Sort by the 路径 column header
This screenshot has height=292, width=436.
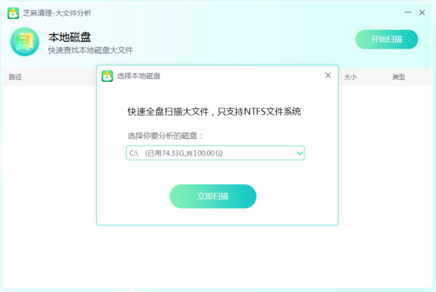(x=15, y=77)
